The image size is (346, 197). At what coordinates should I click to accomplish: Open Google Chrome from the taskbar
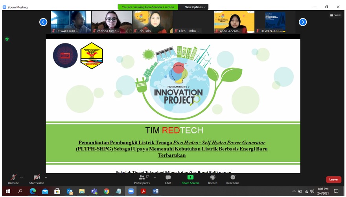coord(106,192)
